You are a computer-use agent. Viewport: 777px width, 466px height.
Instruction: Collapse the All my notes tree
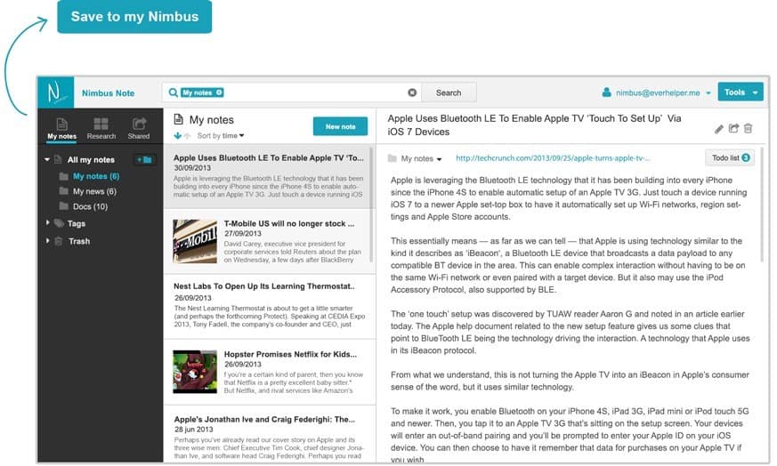pyautogui.click(x=46, y=159)
